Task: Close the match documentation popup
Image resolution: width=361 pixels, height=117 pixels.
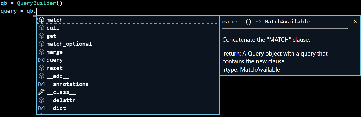Action: click(355, 21)
